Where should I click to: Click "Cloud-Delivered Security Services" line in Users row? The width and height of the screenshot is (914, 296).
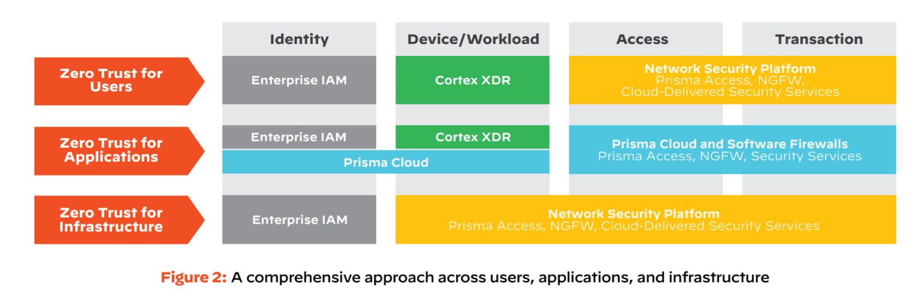(x=730, y=92)
